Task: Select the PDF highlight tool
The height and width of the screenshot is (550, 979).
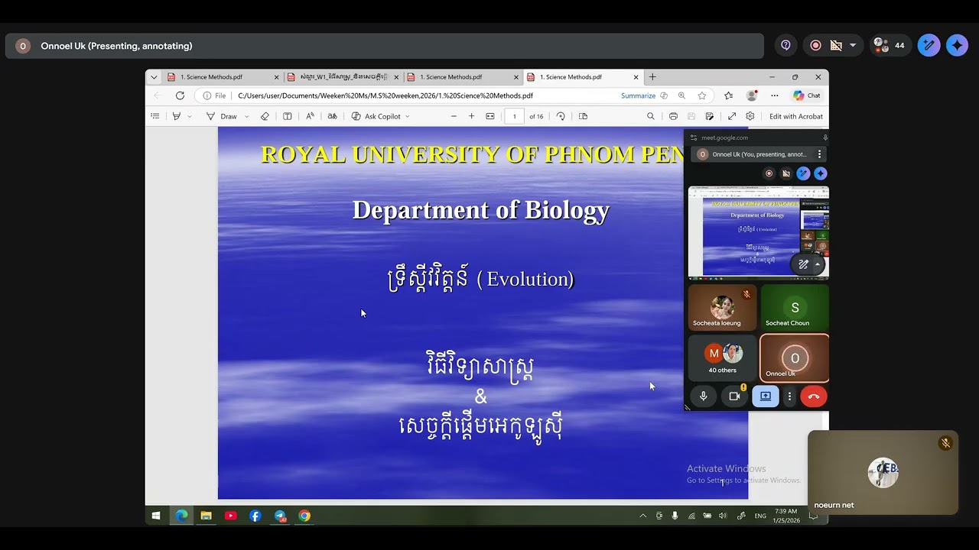Action: pyautogui.click(x=177, y=116)
